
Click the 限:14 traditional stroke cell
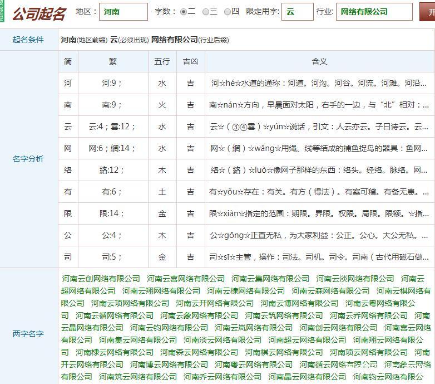click(x=113, y=213)
